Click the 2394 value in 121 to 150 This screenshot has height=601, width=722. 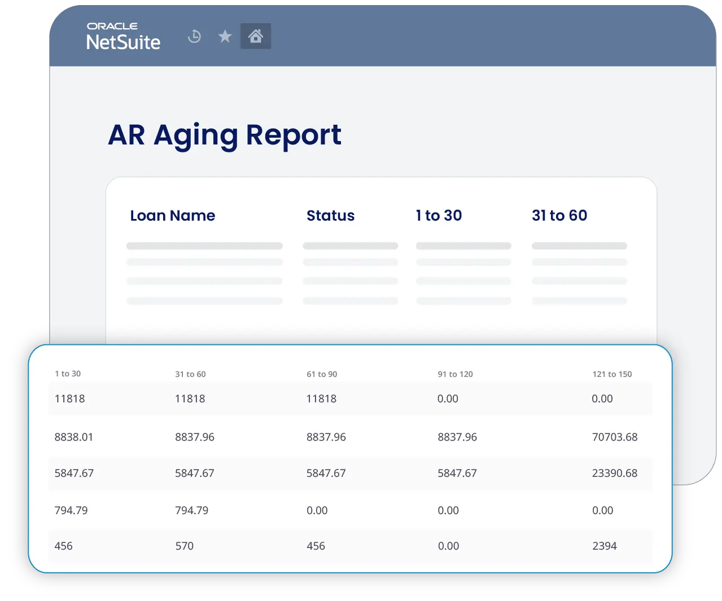(604, 546)
